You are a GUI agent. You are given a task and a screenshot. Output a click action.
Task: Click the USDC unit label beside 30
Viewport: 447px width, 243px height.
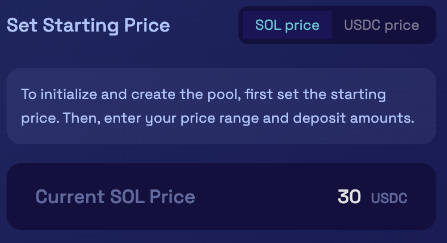[389, 198]
